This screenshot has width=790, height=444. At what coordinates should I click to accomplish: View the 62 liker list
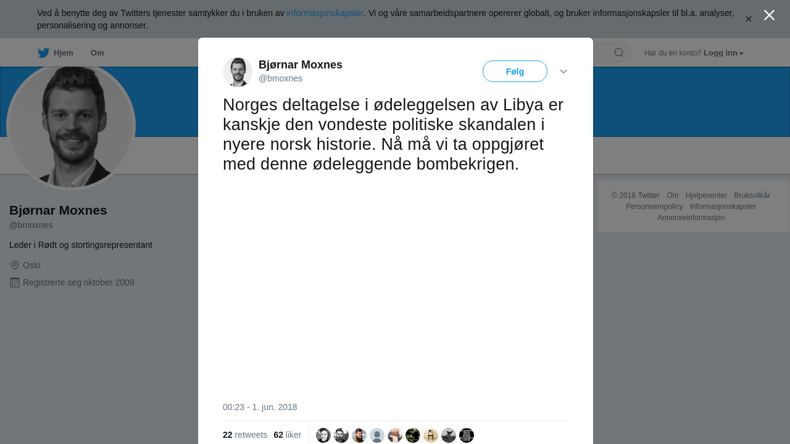(288, 435)
